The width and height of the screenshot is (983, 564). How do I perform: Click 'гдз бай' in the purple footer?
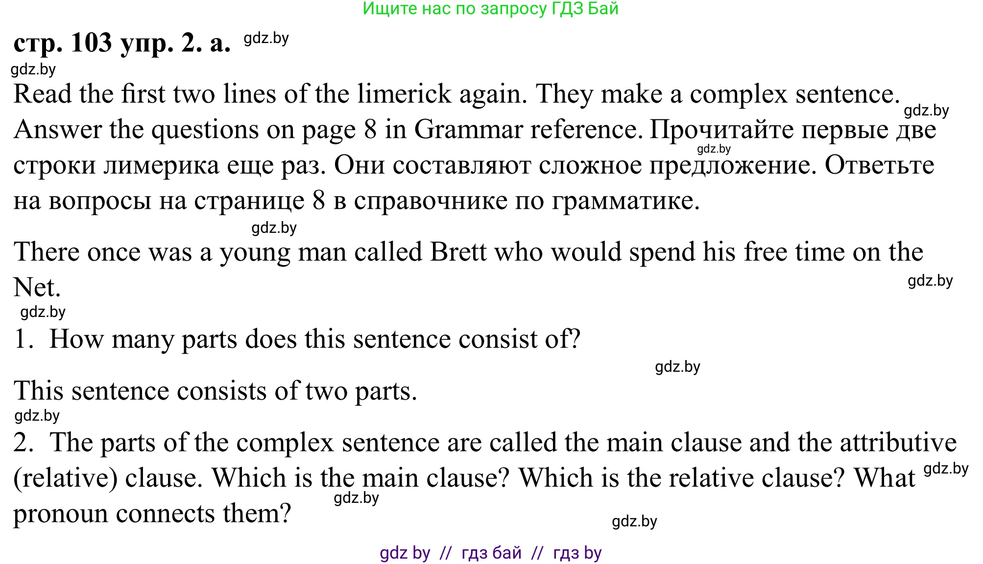tap(491, 553)
